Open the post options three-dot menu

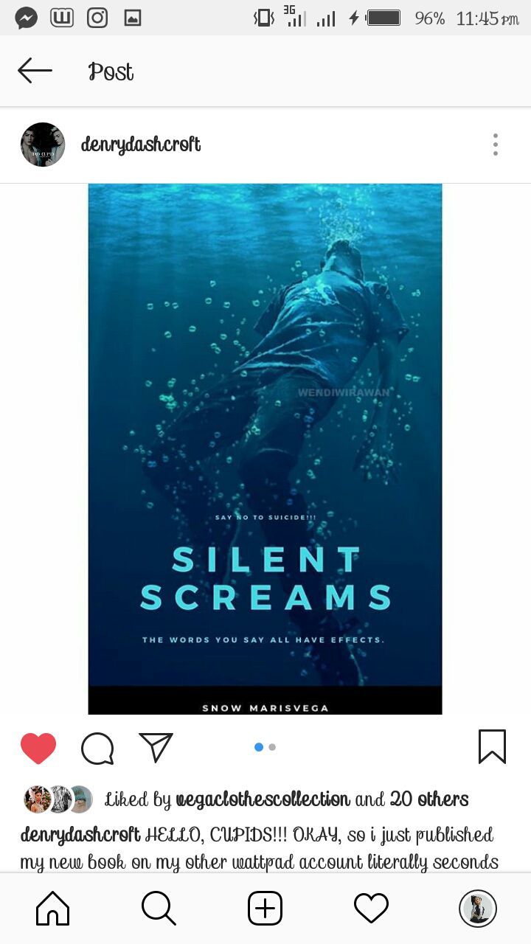[x=496, y=145]
